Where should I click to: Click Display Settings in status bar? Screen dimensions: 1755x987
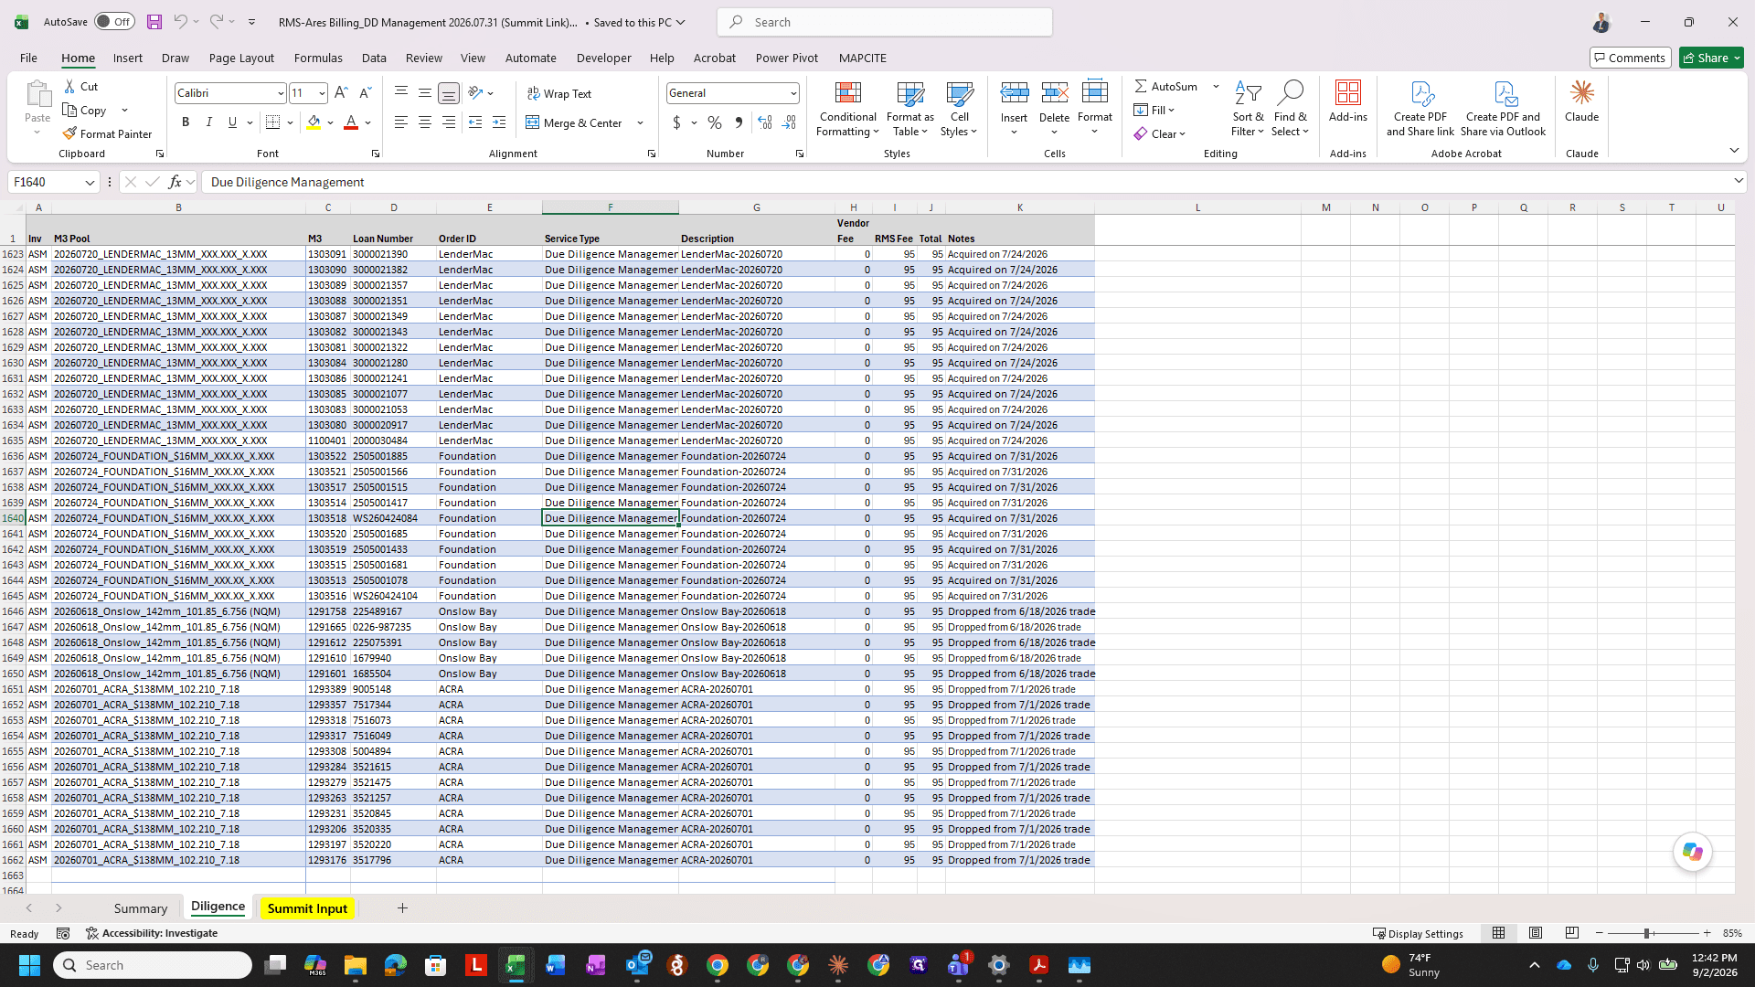pyautogui.click(x=1418, y=933)
